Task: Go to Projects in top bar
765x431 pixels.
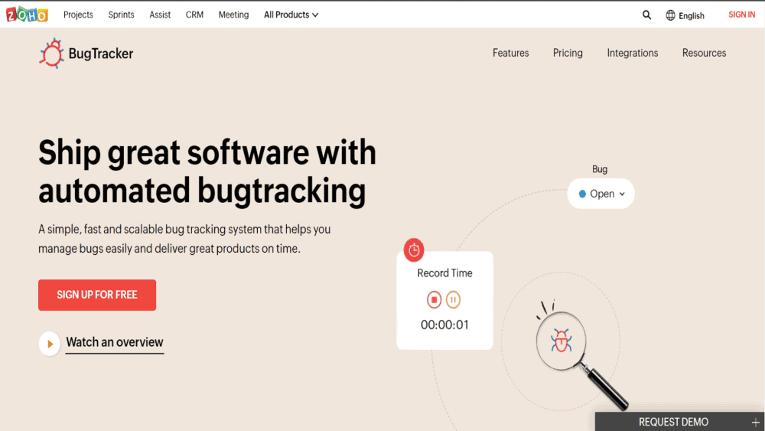Action: [x=78, y=15]
